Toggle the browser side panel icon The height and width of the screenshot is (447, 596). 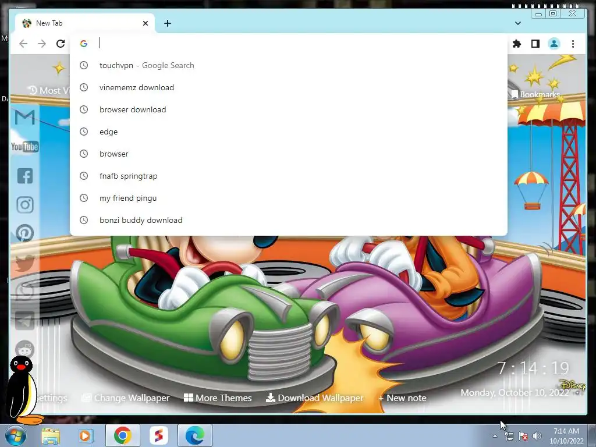[535, 44]
